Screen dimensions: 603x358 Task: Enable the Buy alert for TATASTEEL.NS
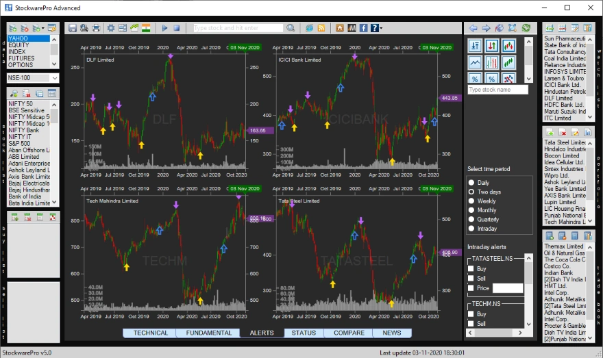pos(471,269)
